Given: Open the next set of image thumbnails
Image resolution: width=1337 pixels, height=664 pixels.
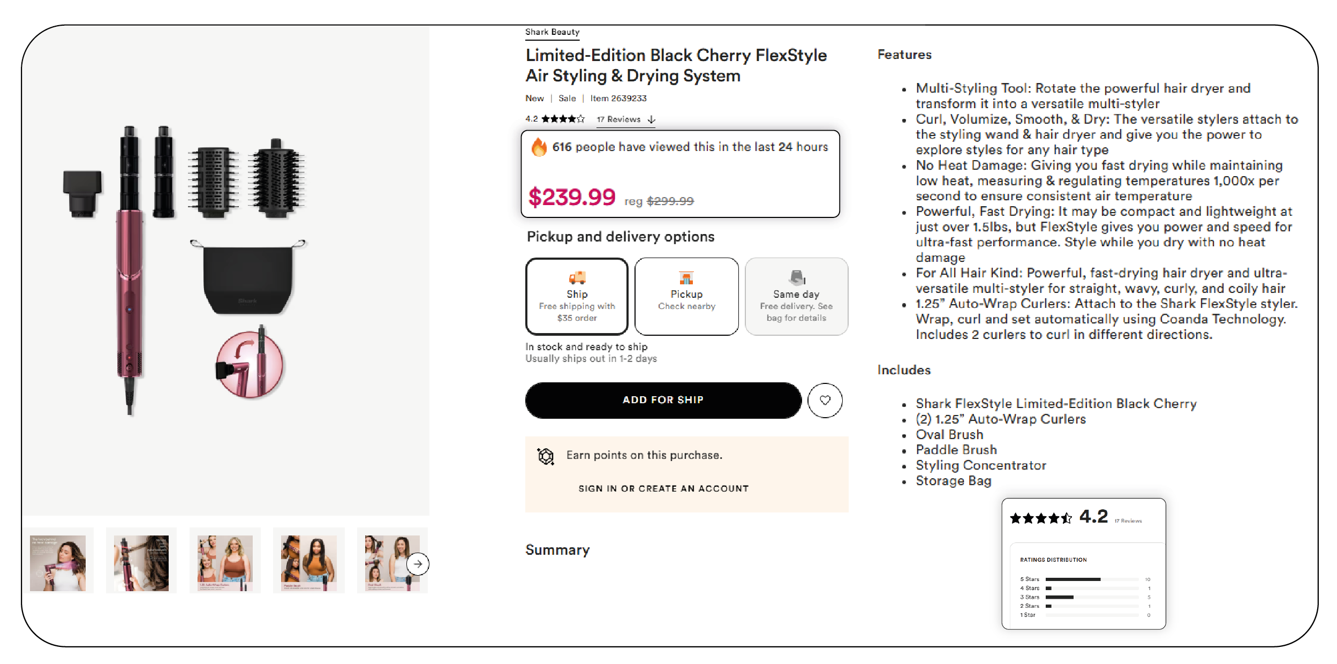Looking at the screenshot, I should 417,563.
